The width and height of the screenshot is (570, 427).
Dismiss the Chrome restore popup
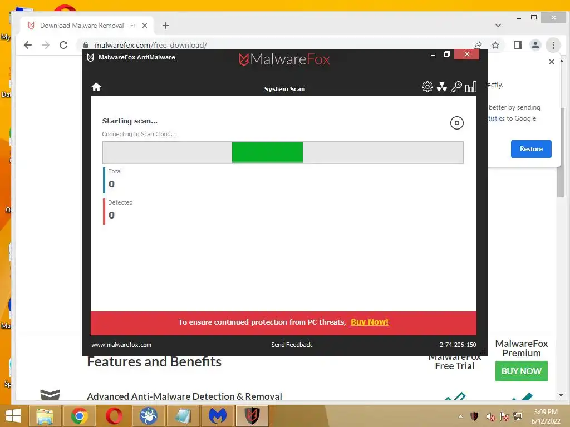[552, 62]
